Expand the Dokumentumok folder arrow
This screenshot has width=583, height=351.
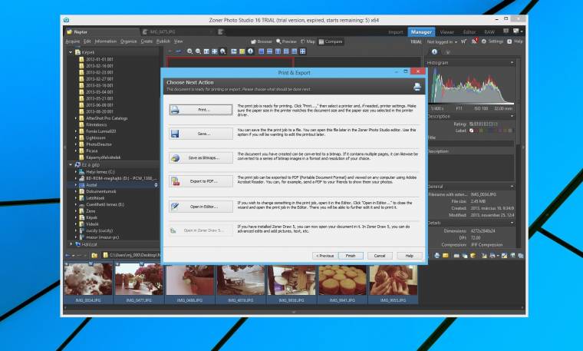pyautogui.click(x=76, y=191)
